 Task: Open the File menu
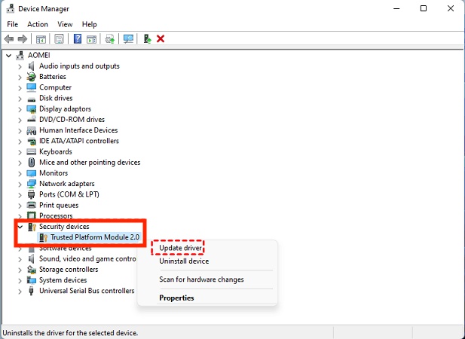pyautogui.click(x=13, y=24)
